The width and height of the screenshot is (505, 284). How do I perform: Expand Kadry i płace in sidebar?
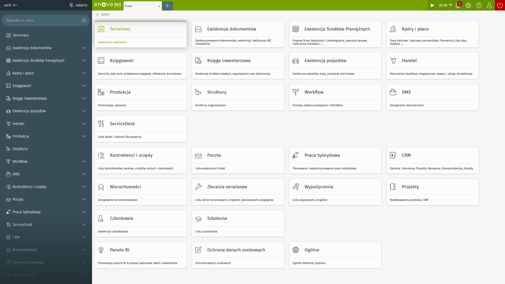point(84,73)
